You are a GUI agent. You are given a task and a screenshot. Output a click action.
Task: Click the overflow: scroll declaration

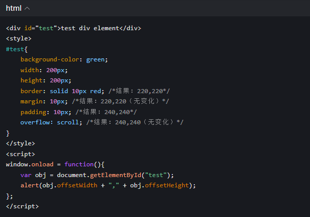[x=50, y=122]
